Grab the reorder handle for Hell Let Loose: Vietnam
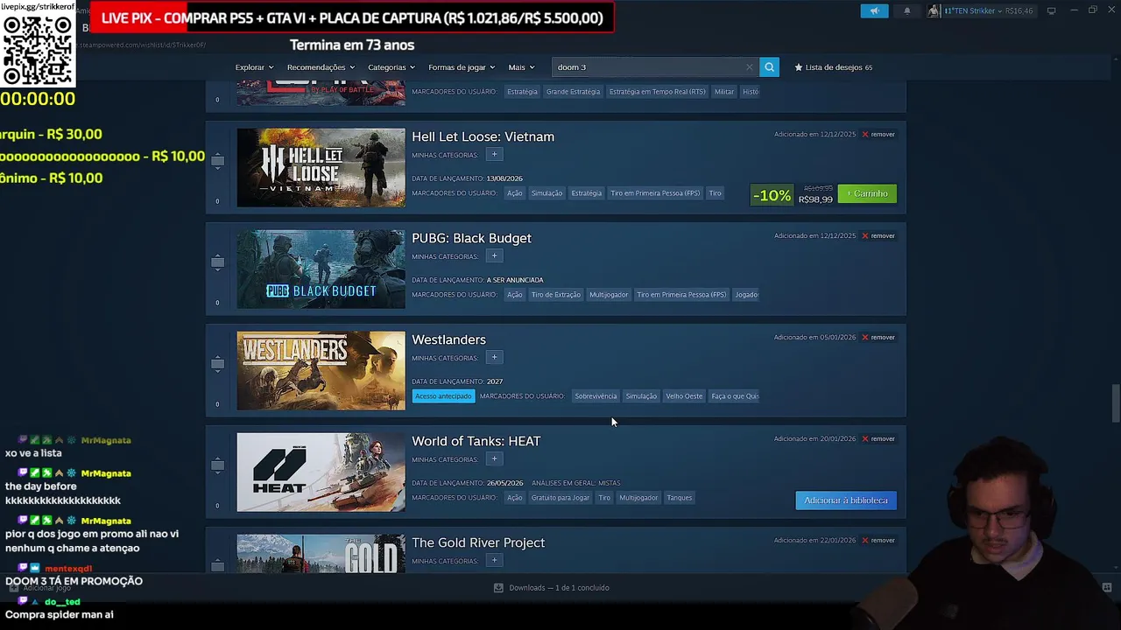Viewport: 1121px width, 630px height. 217,161
